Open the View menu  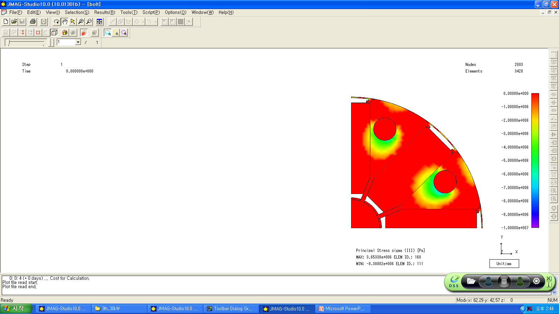pos(53,12)
